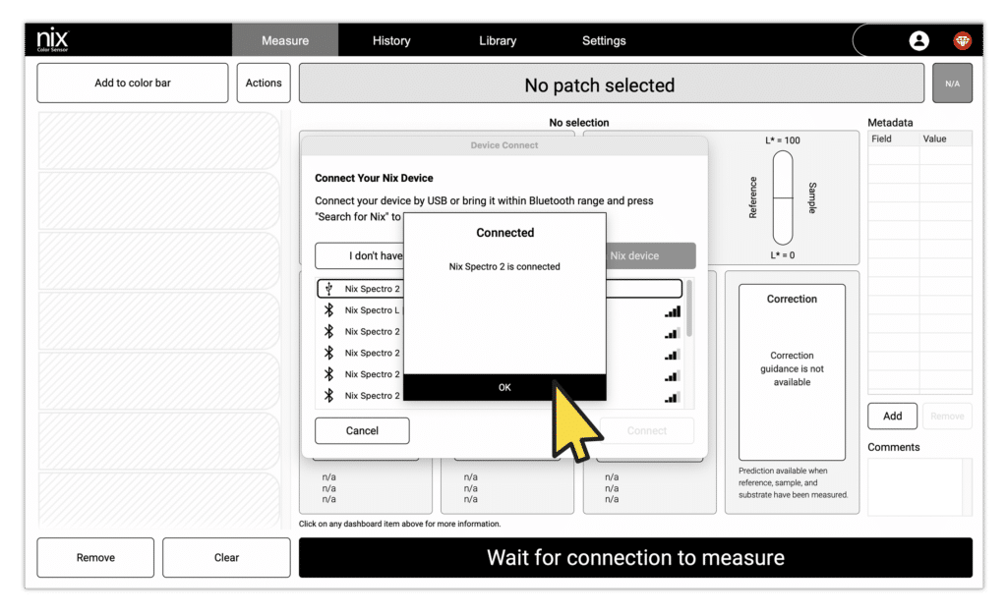The width and height of the screenshot is (1007, 614).
Task: Click signal strength bars for Nix Spectro L
Action: tap(671, 311)
